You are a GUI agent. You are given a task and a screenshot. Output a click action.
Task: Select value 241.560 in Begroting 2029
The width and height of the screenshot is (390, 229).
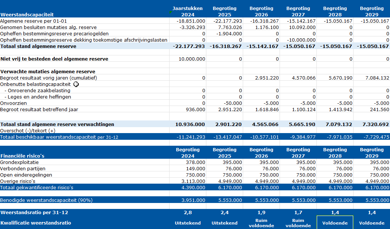(379, 109)
